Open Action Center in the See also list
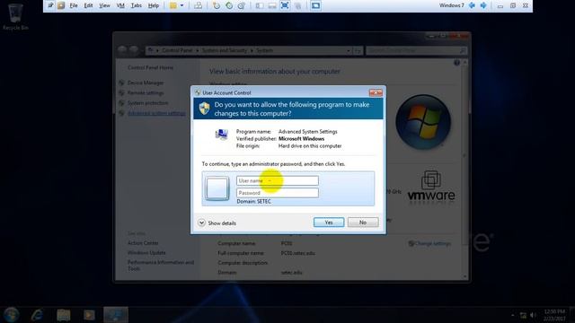The image size is (575, 323). [143, 243]
